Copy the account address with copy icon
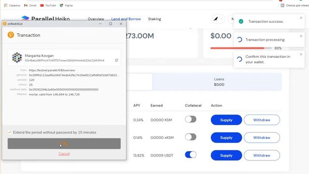This screenshot has height=174, width=309. (116, 60)
